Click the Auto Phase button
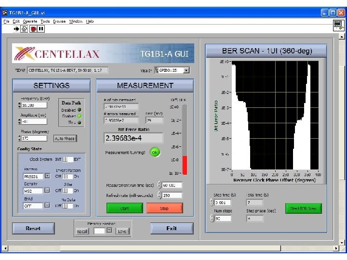The width and height of the screenshot is (347, 260). 65,138
